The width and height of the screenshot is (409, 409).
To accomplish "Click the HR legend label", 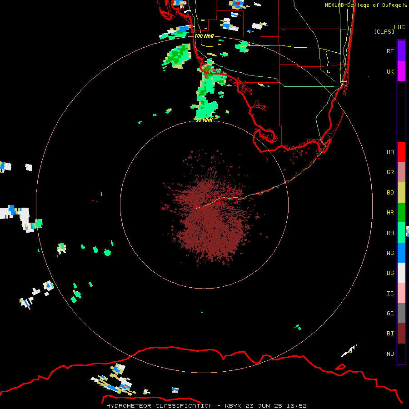I will click(390, 213).
